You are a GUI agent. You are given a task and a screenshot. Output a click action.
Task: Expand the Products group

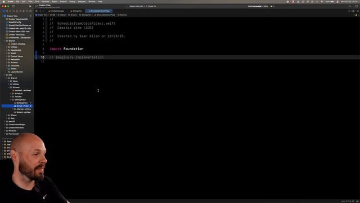click(x=4, y=130)
